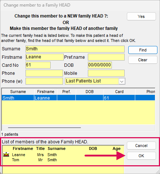Click the Find button

point(143,50)
